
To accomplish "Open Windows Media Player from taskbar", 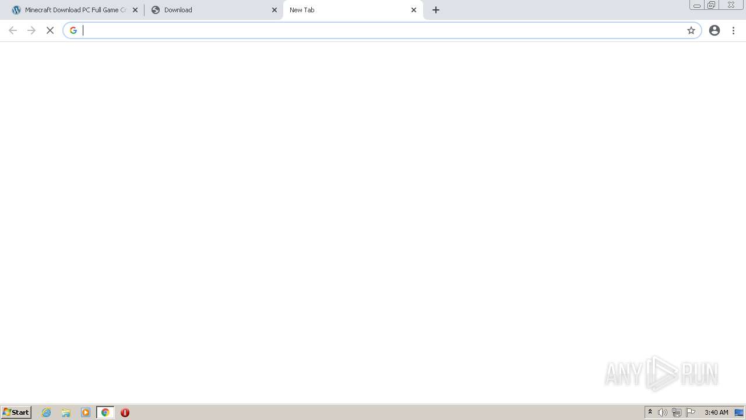I will (86, 412).
